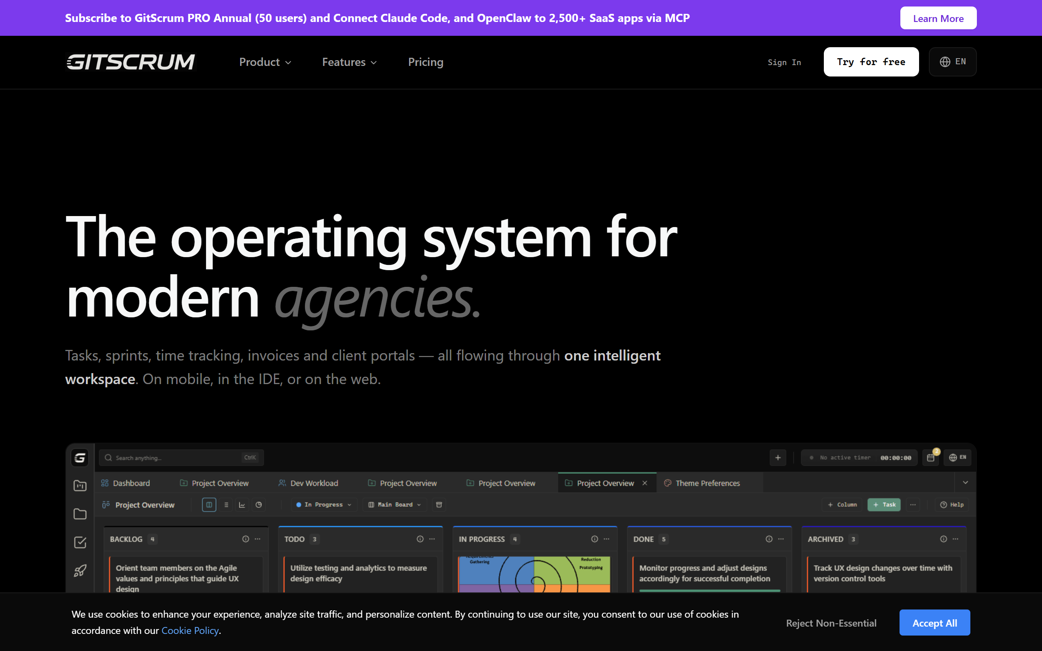Click the info icon on BACKLOG column
The image size is (1042, 651).
coord(245,539)
